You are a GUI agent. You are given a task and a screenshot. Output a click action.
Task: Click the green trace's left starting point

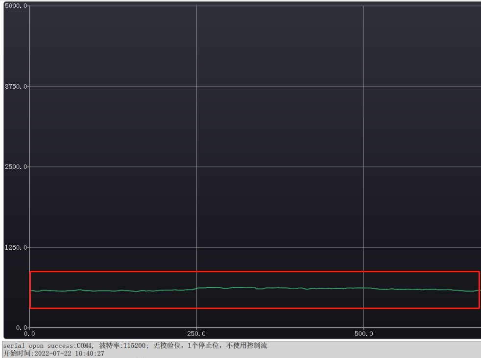[31, 291]
